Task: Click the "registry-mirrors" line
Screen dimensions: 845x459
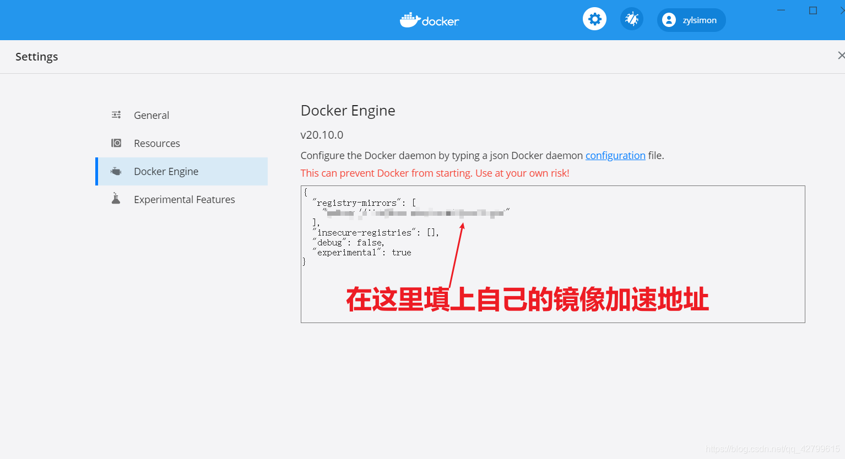Action: coord(364,203)
